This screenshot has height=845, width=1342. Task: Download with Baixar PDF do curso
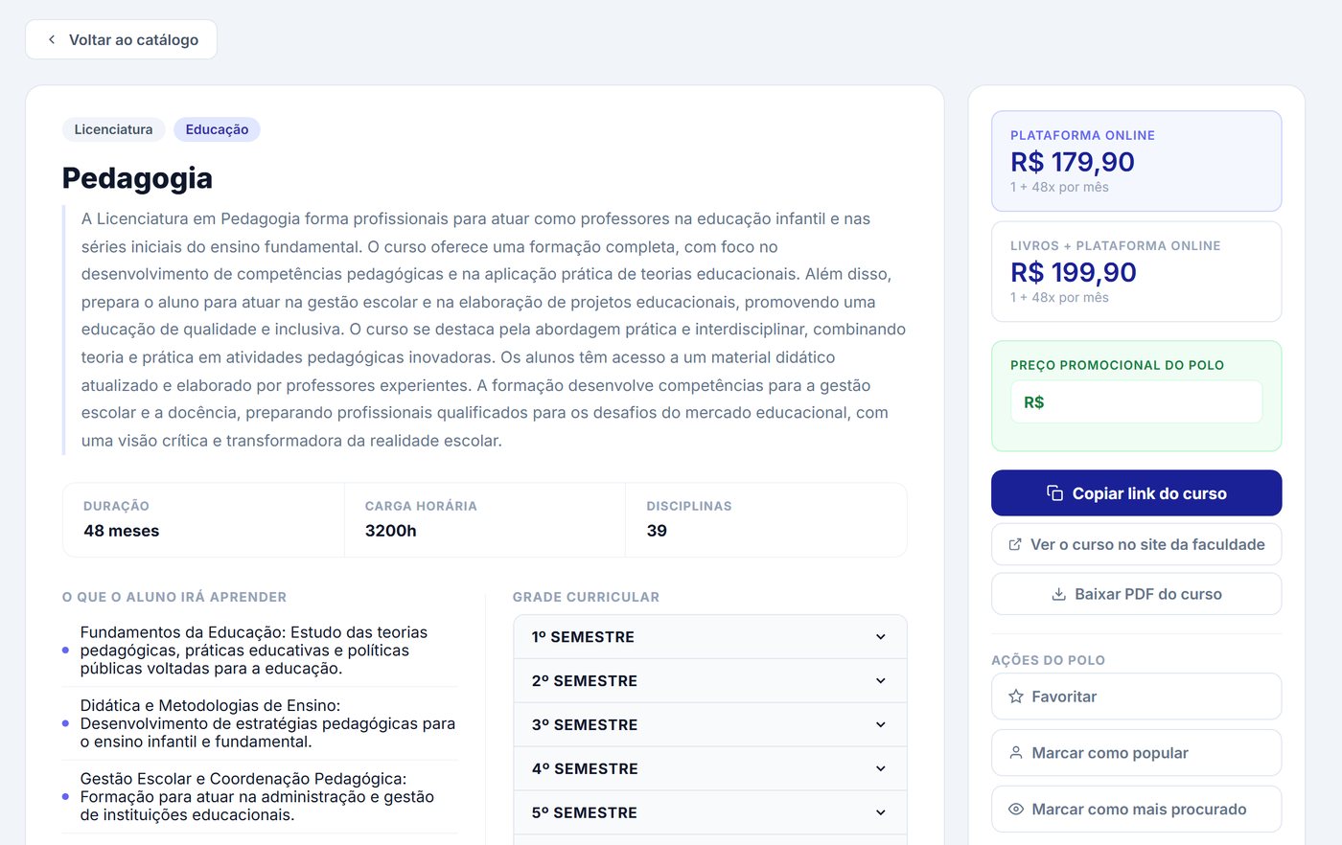point(1136,594)
